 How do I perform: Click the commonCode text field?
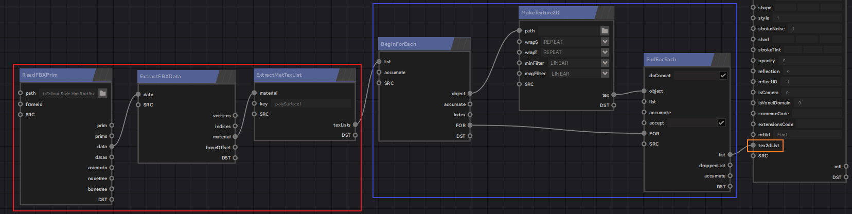[817, 114]
